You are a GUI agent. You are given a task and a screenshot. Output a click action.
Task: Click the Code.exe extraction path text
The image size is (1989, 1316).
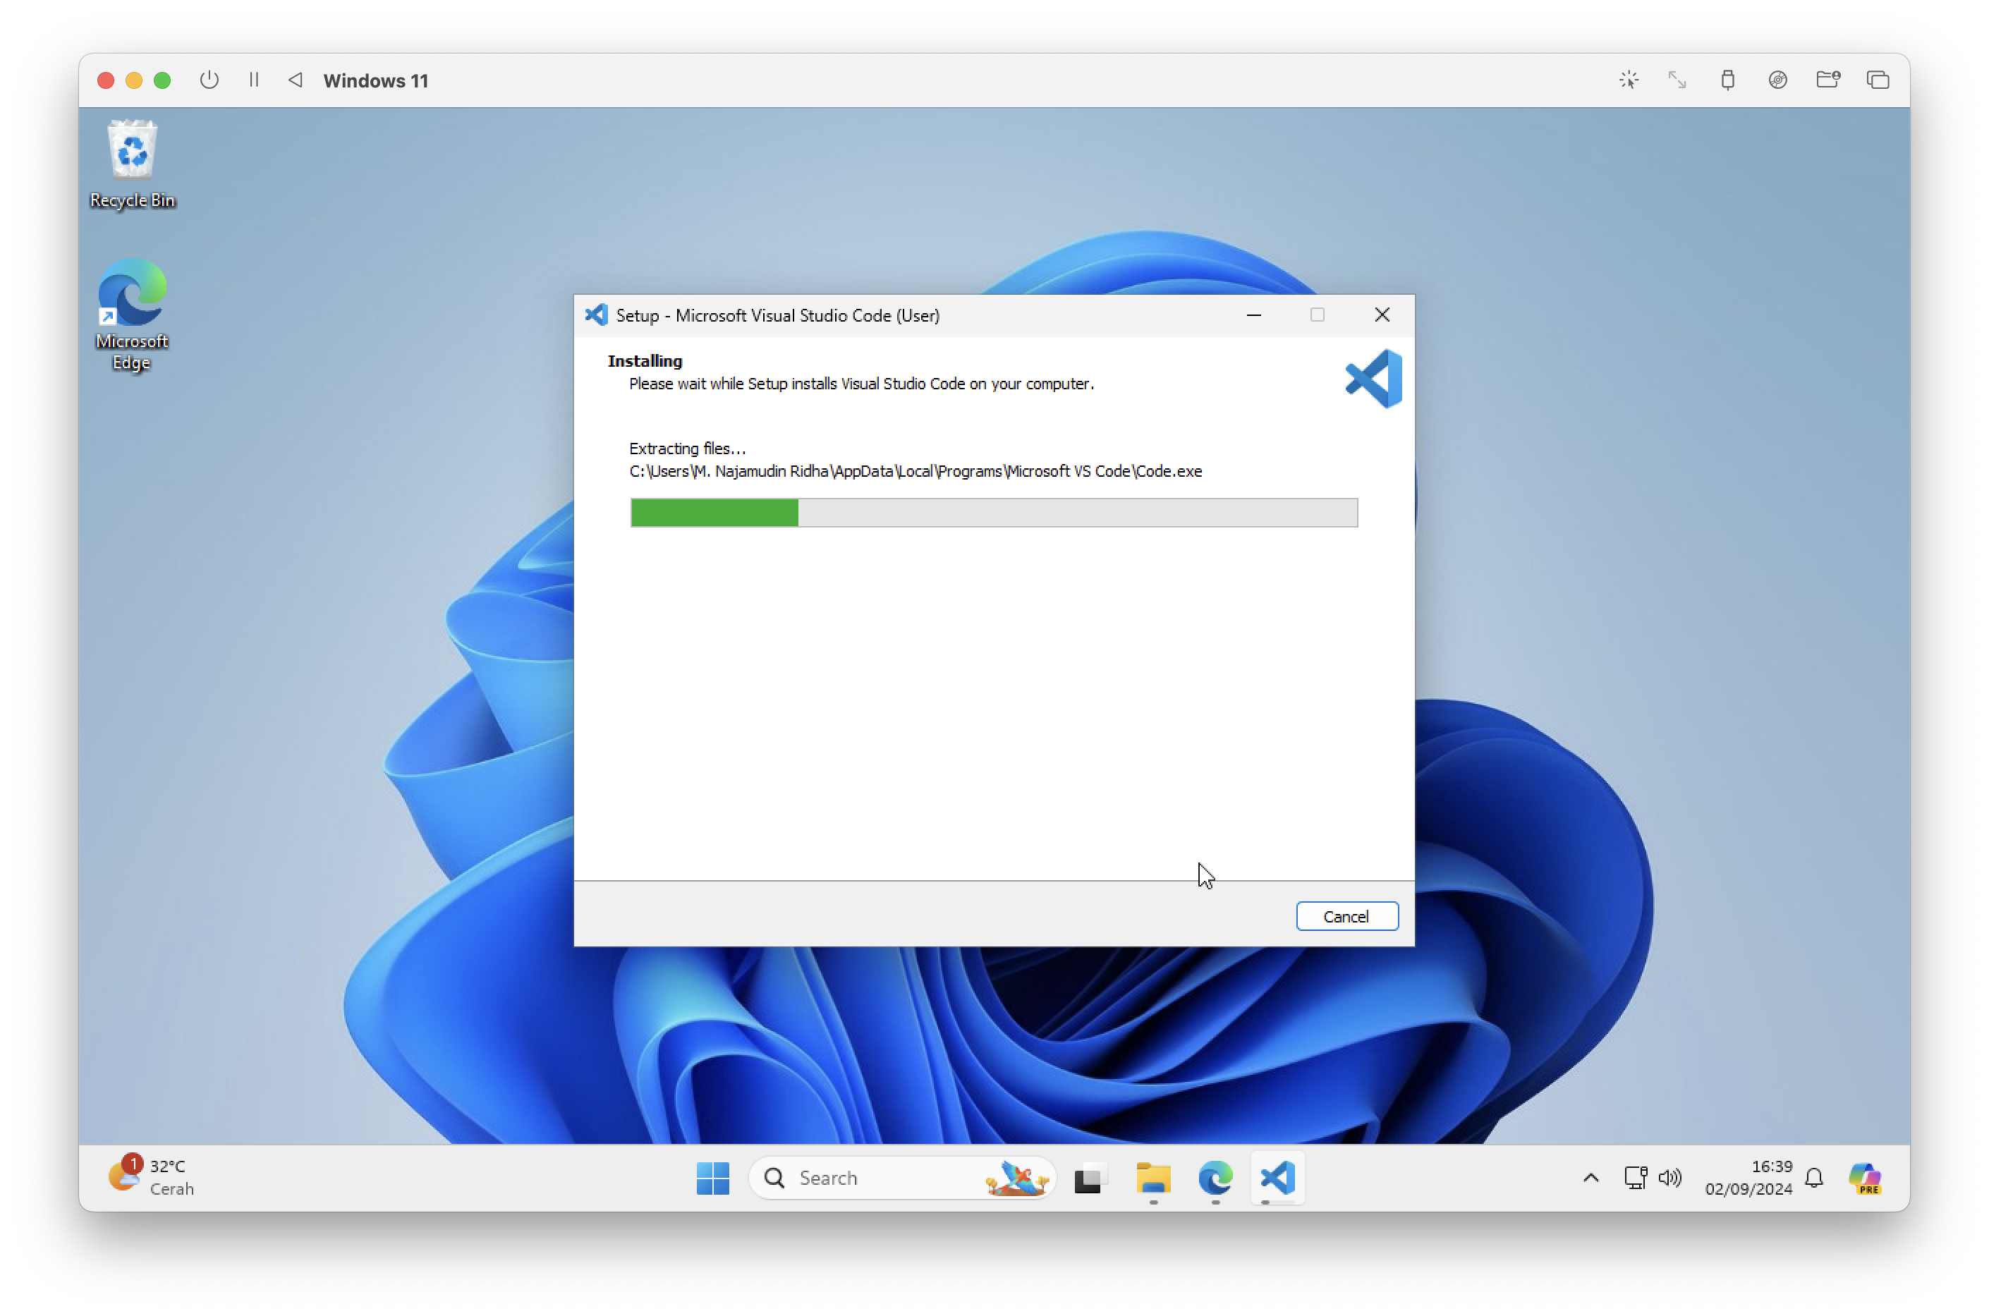click(x=916, y=471)
